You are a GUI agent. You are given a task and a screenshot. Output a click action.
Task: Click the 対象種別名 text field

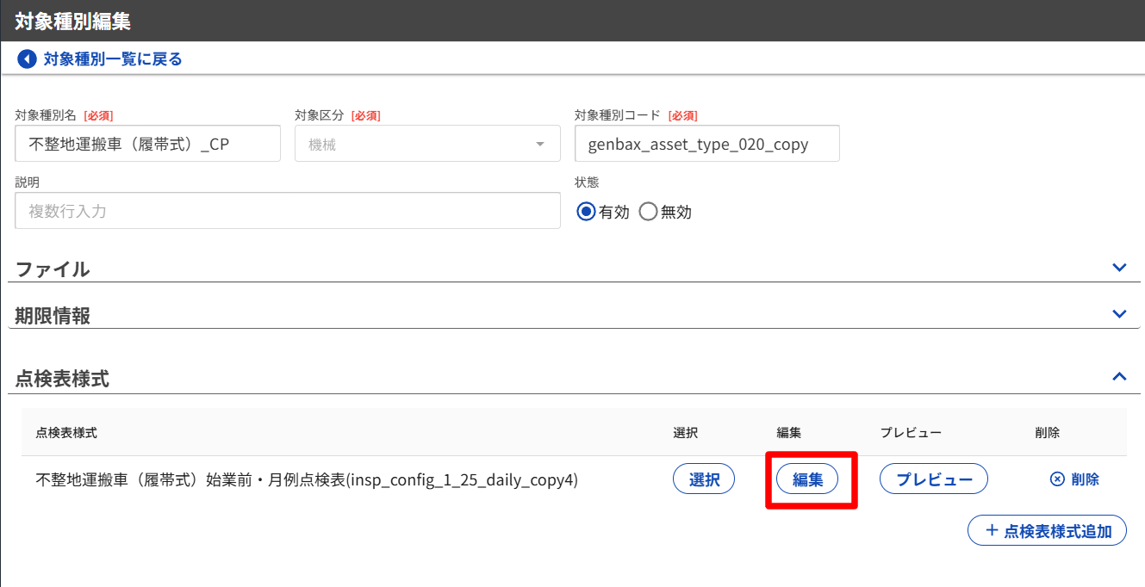[147, 144]
